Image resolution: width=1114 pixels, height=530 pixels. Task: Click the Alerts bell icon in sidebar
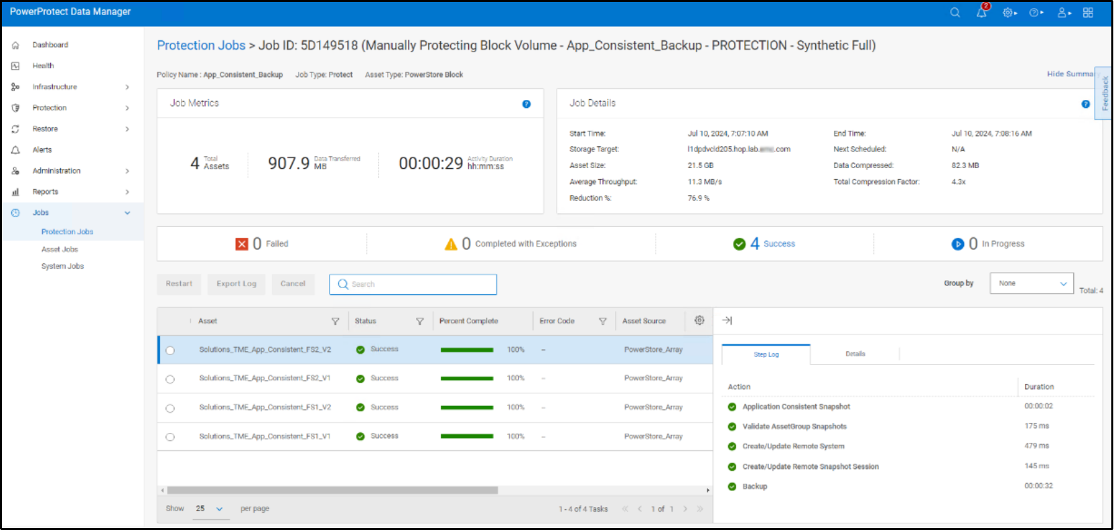[15, 150]
